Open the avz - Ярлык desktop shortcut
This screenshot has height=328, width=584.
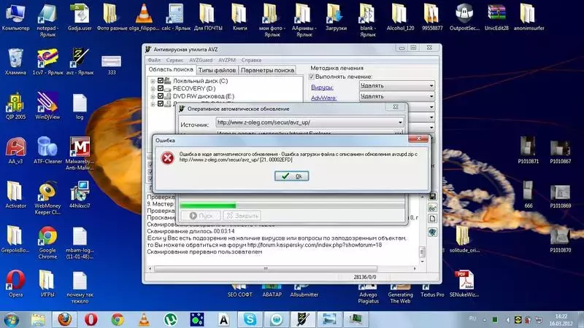pyautogui.click(x=80, y=61)
